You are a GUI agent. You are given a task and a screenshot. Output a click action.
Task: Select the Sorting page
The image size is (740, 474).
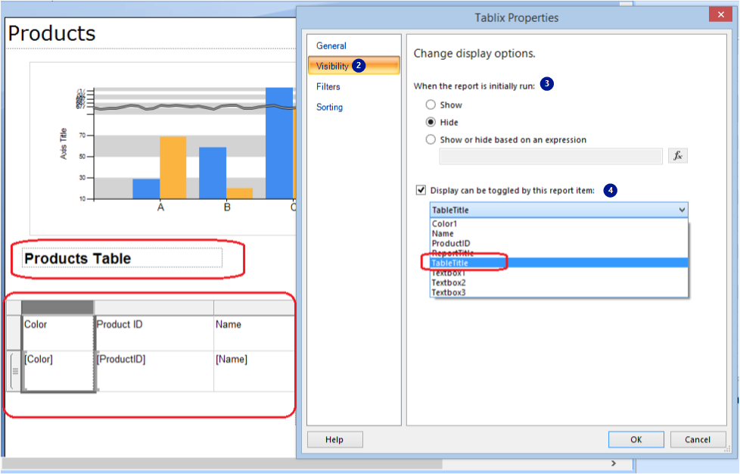[329, 107]
